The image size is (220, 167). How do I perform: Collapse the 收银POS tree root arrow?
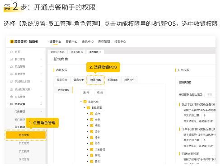81,102
